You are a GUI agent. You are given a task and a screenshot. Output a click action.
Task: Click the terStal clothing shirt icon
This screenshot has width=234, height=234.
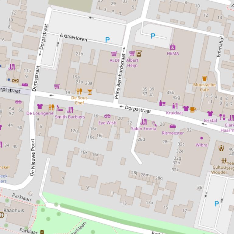tap(210, 114)
